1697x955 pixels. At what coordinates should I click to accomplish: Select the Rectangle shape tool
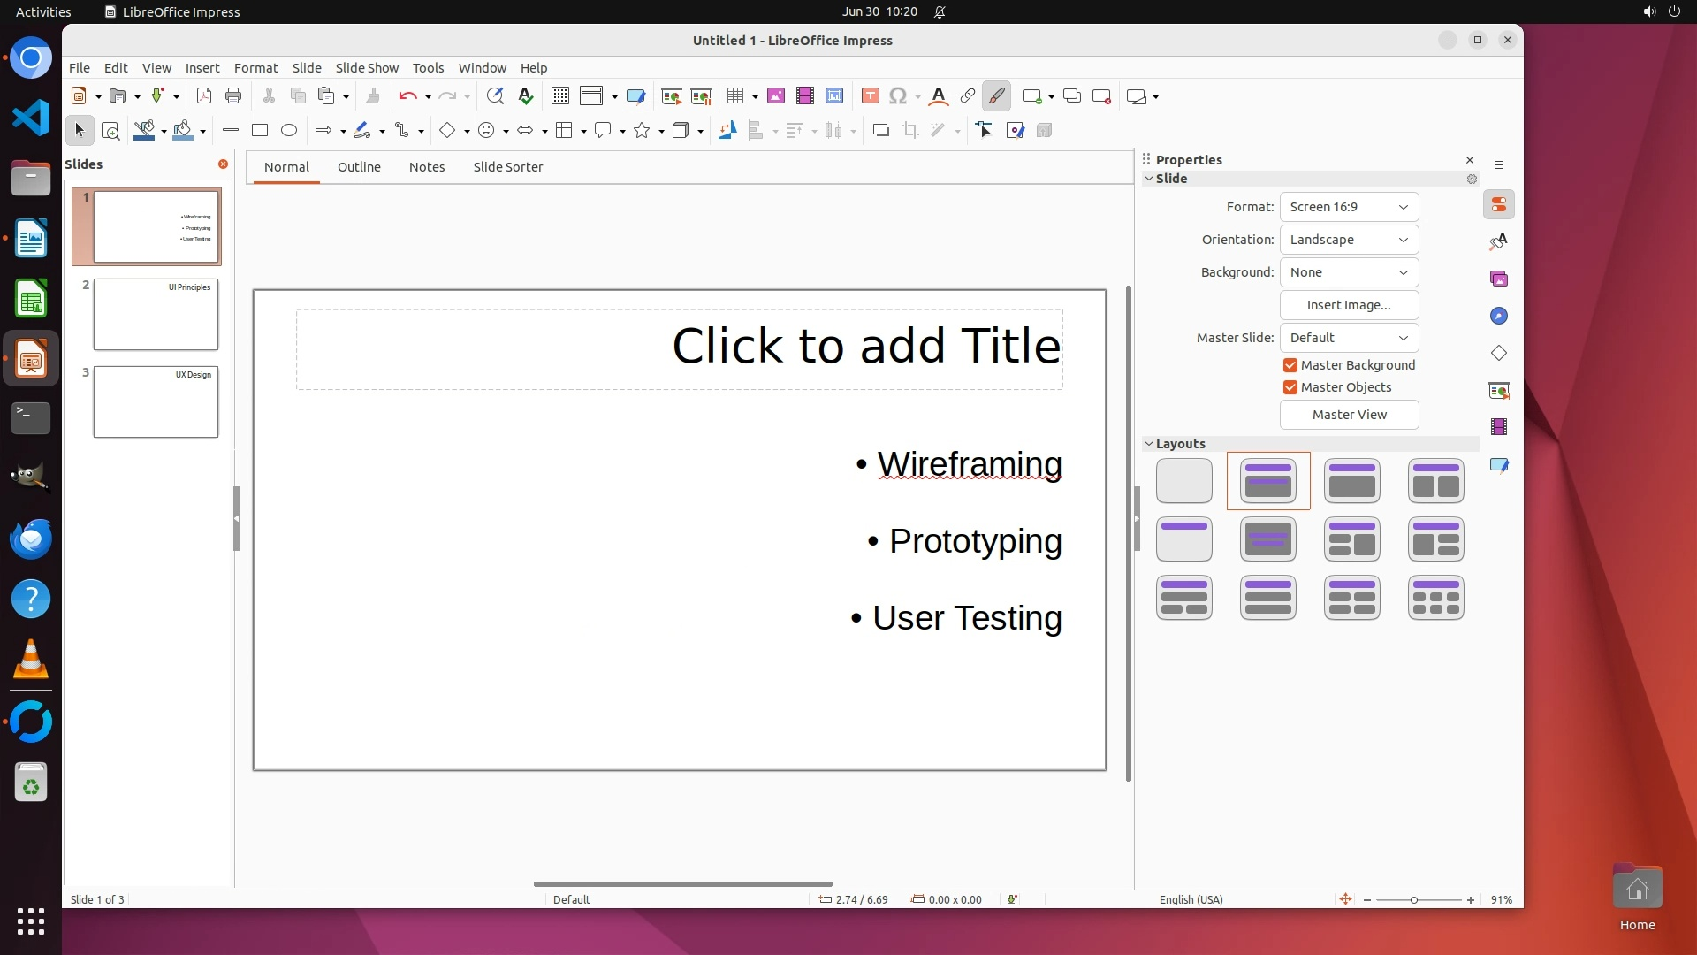(x=259, y=131)
